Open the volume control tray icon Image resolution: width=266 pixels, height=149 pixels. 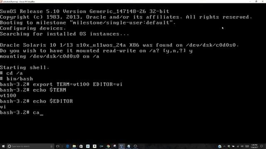(x=242, y=146)
